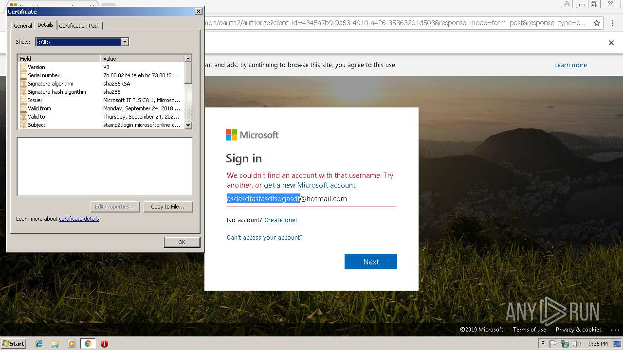Click the Microsoft logo
623x350 pixels.
(x=252, y=135)
